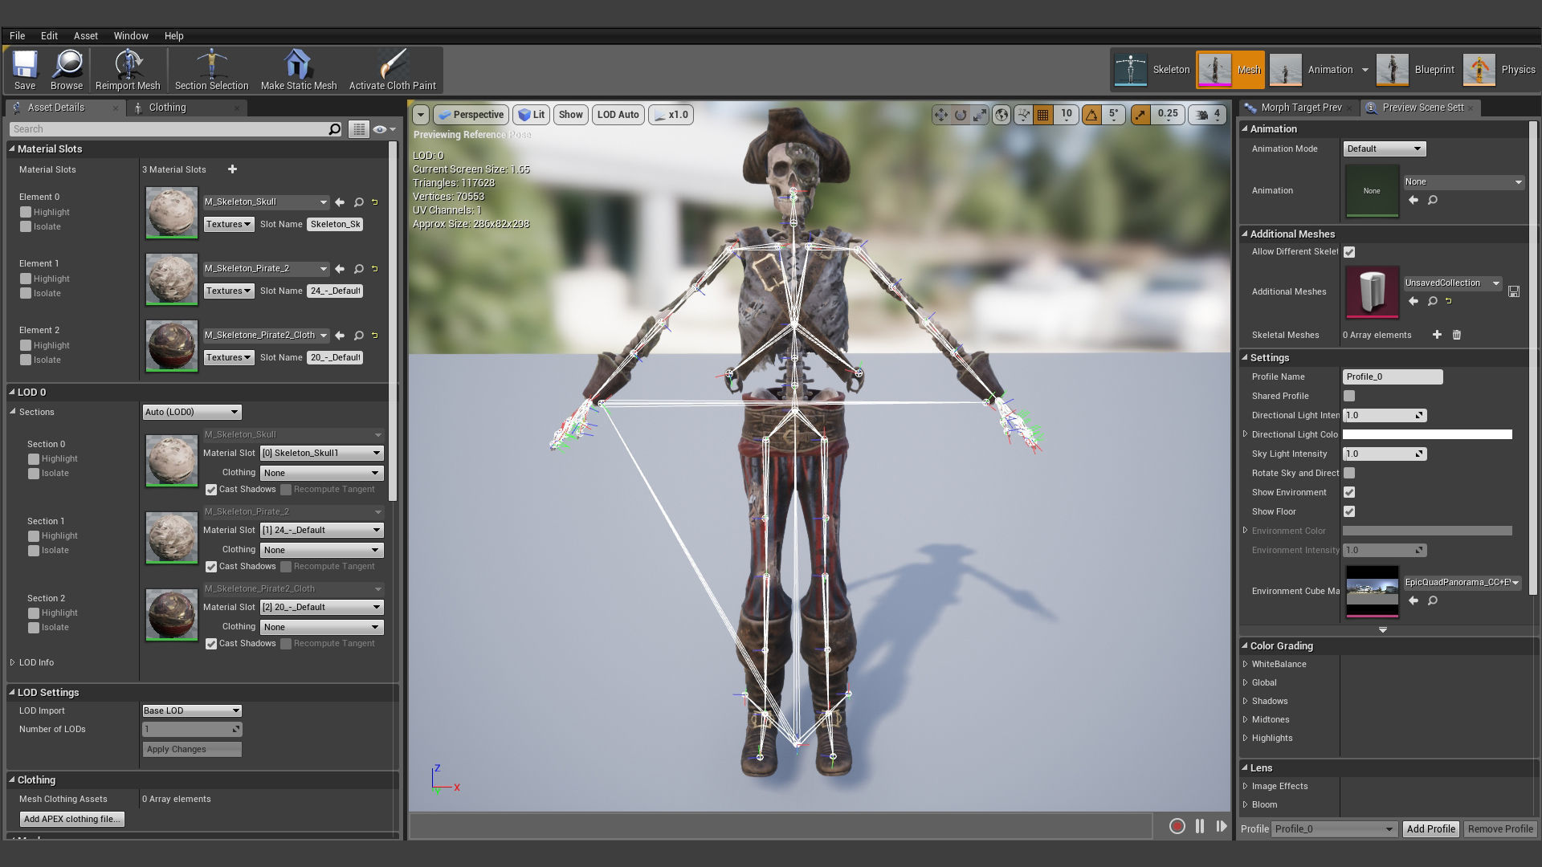Switch to the Physics editor mode
The height and width of the screenshot is (867, 1542).
click(x=1499, y=70)
